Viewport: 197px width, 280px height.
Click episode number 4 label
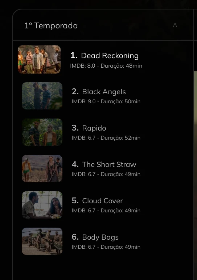click(x=75, y=164)
